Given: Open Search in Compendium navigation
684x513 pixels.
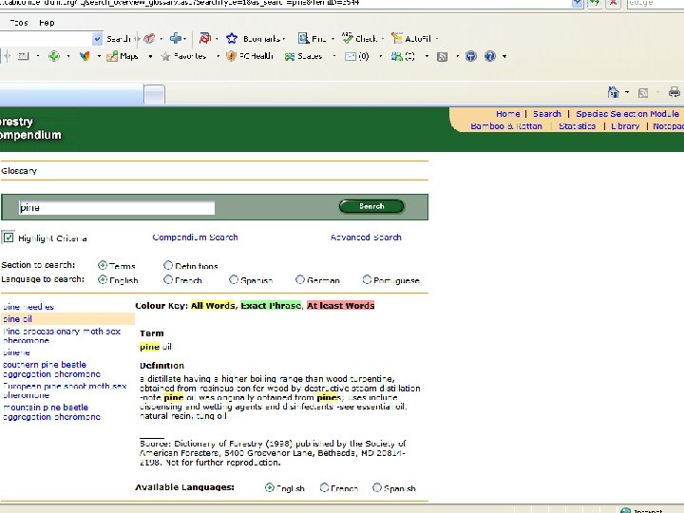Looking at the screenshot, I should (x=547, y=114).
